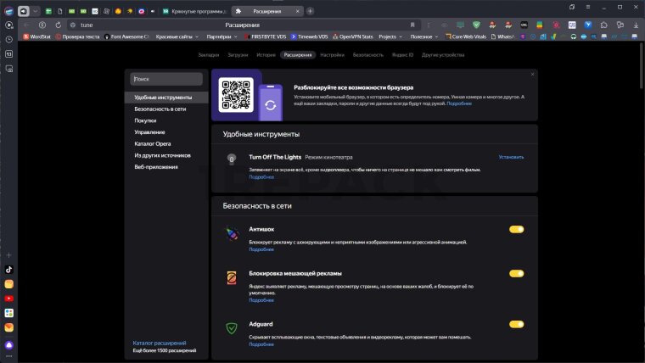The width and height of the screenshot is (645, 363).
Task: Click Установить for Turn Off The Lights
Action: (511, 157)
